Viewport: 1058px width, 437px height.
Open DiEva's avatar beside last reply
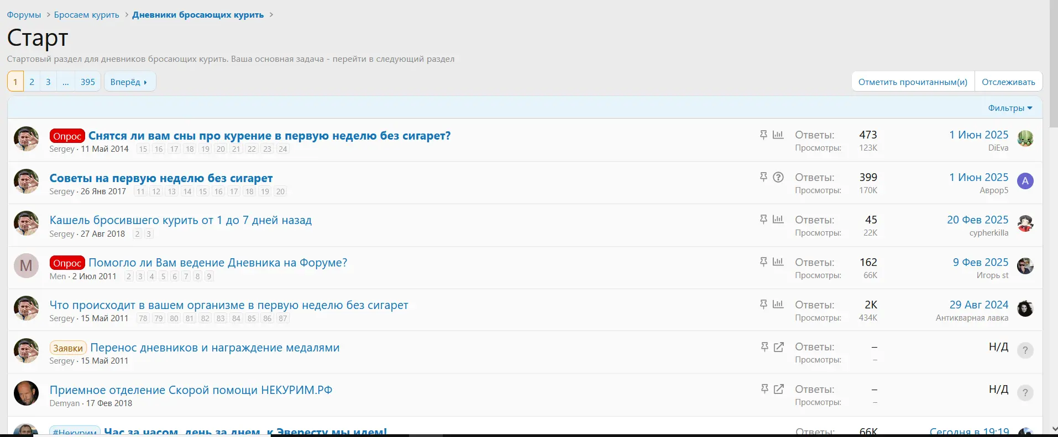pos(1025,138)
